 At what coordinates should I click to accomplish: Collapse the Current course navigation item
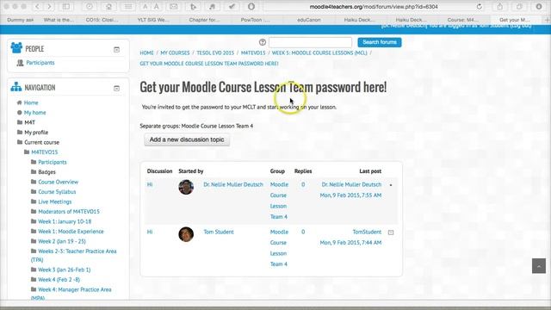[41, 142]
